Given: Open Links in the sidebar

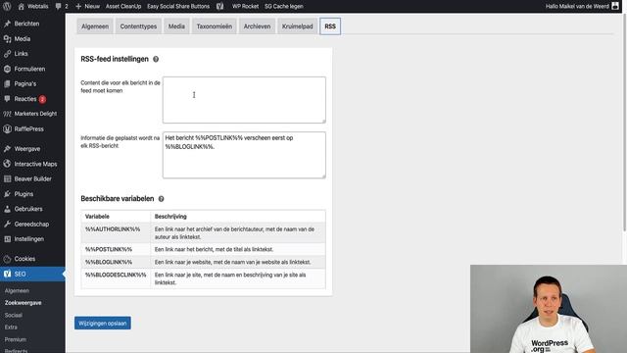Looking at the screenshot, I should tap(21, 54).
